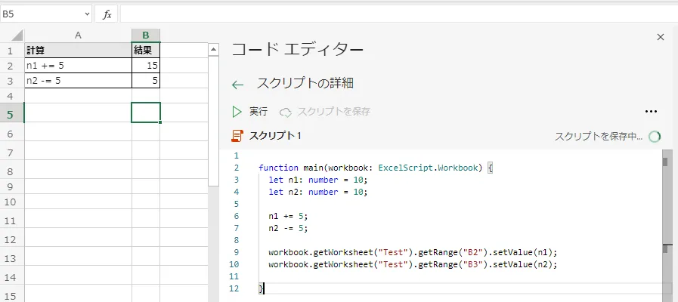
Task: Select column A header
Action: pos(78,35)
